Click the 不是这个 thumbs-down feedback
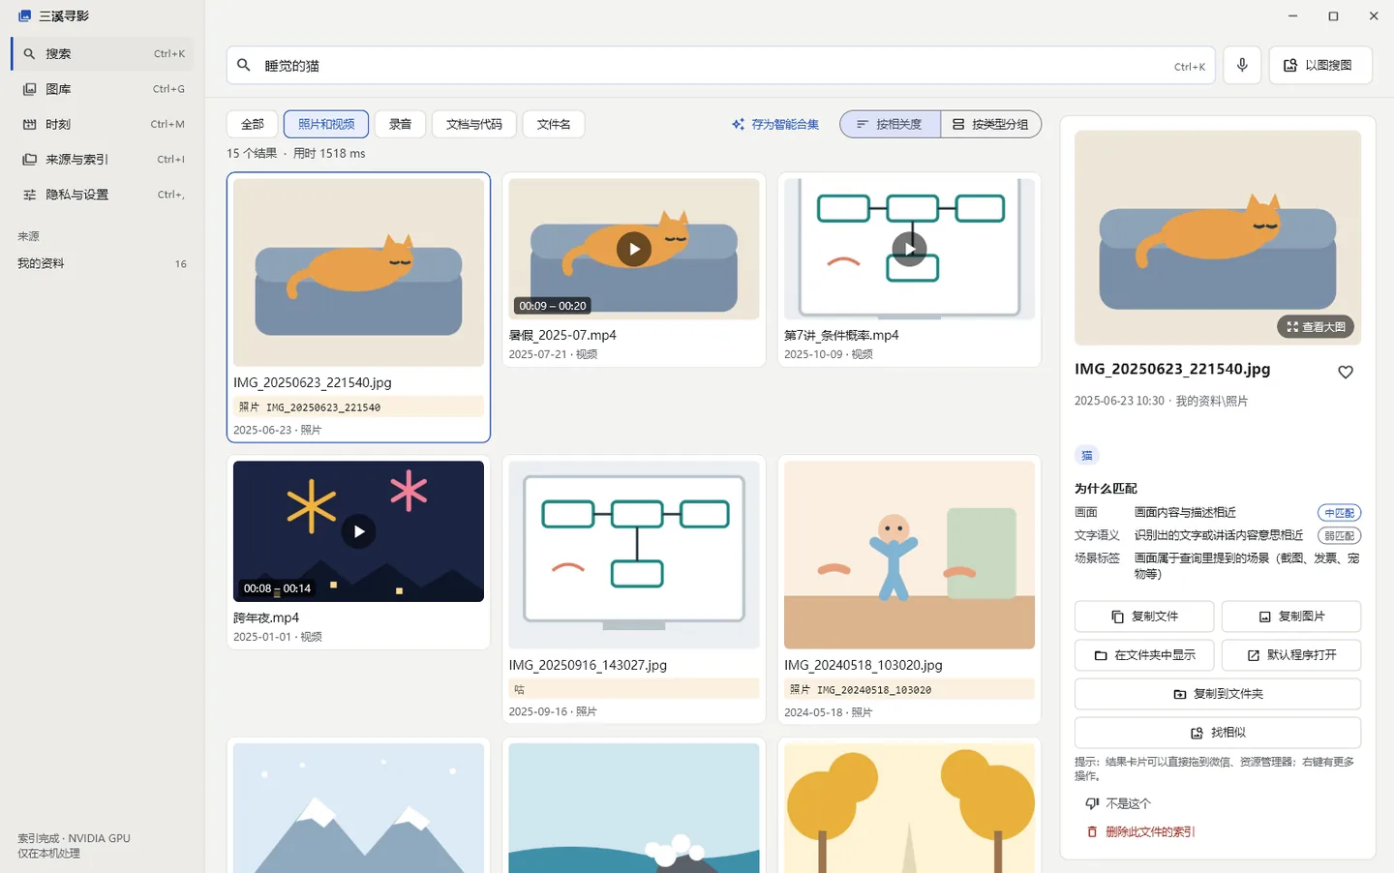 tap(1118, 803)
